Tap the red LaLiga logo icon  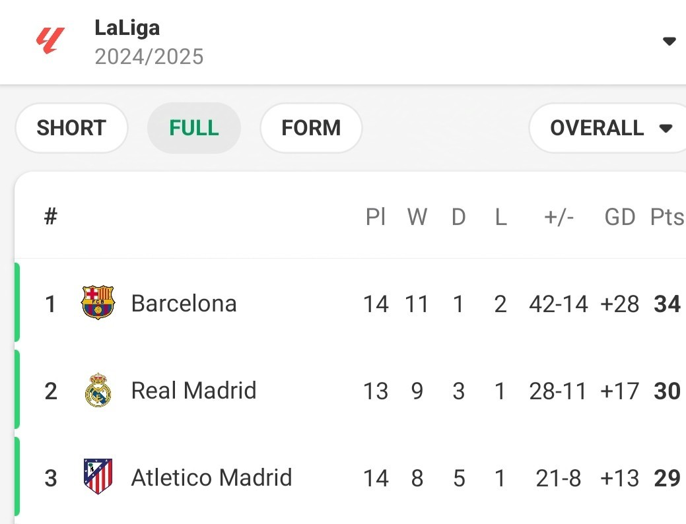(50, 41)
